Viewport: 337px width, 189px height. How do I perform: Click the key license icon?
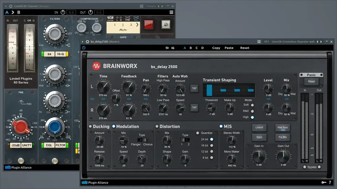click(x=324, y=182)
